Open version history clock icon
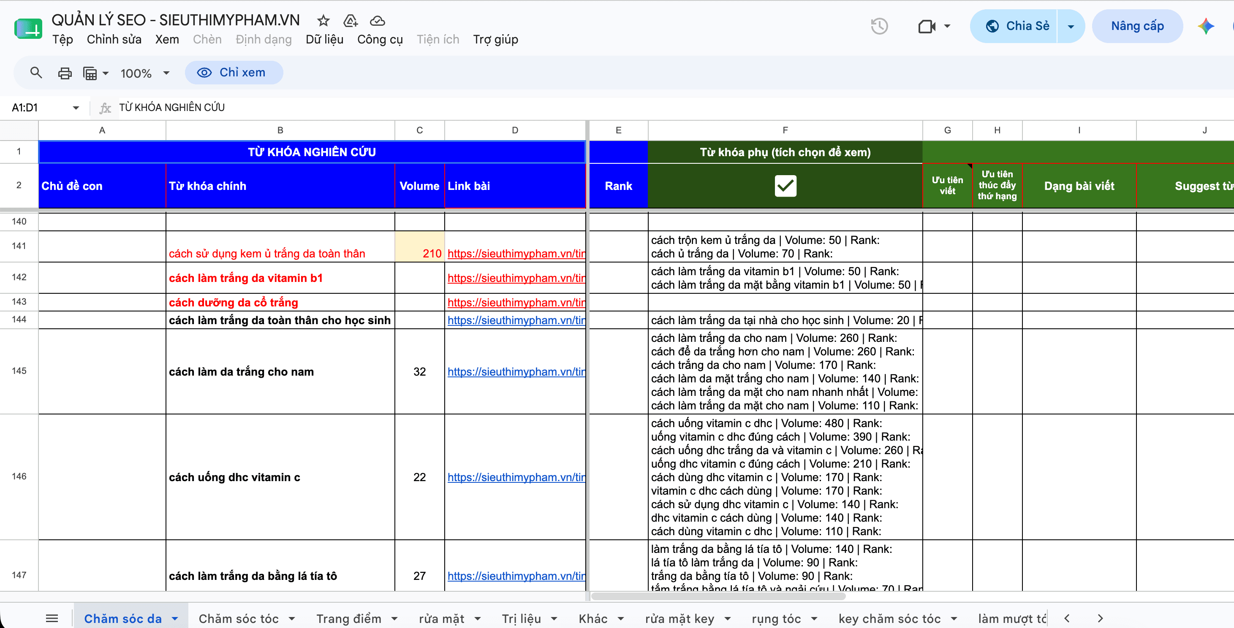The width and height of the screenshot is (1234, 628). click(880, 26)
